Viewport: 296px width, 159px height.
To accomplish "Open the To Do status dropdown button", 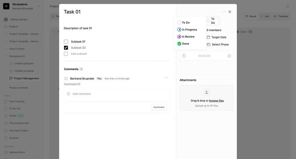I will 212,21.
